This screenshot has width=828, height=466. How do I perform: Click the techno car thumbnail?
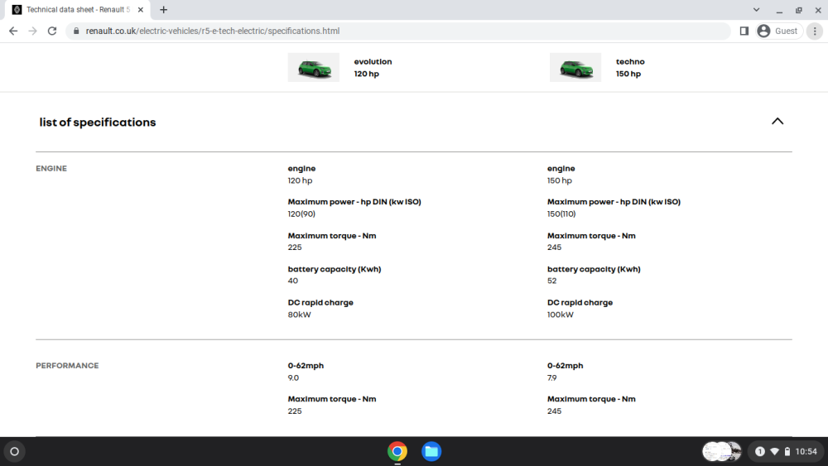(575, 68)
